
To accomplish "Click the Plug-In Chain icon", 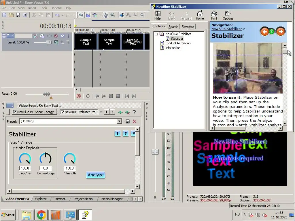I will [x=120, y=112].
